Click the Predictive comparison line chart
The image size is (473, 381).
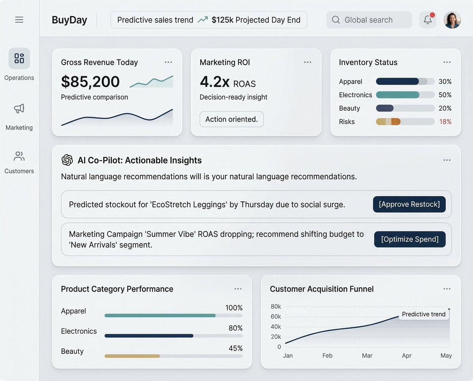[117, 117]
